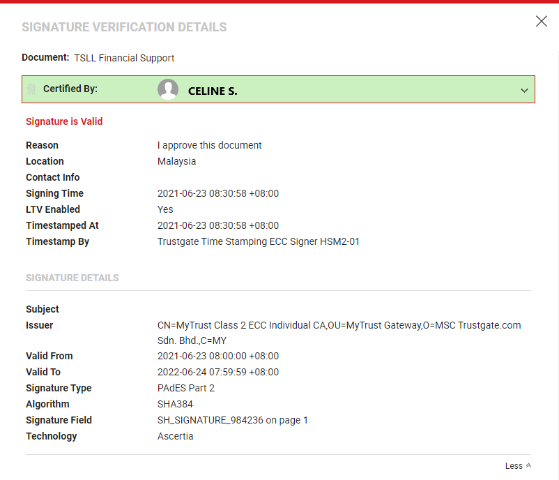Click the PAdES Part 2 signature type

[x=186, y=388]
